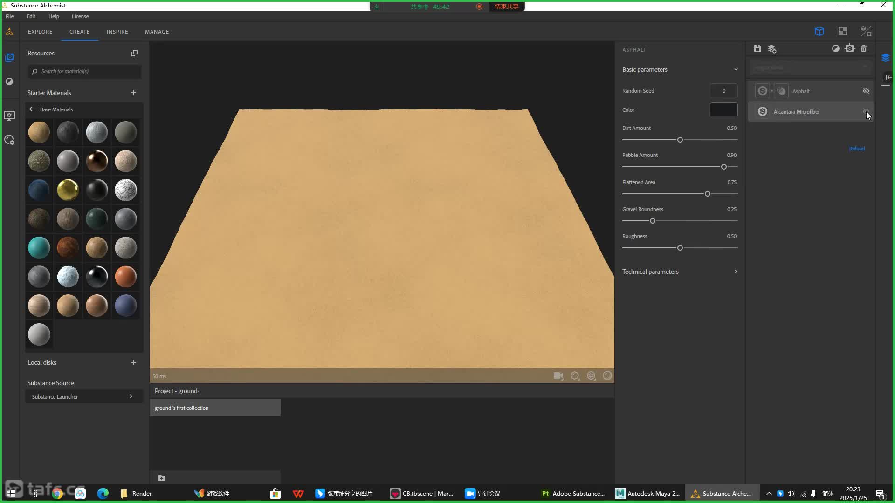This screenshot has width=895, height=503.
Task: Go back from Base Materials with the arrow
Action: coord(32,109)
